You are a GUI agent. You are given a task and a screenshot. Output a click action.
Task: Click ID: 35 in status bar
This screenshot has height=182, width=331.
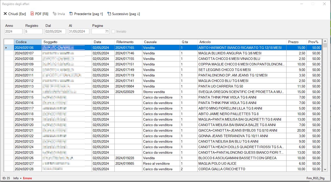(x=6, y=178)
